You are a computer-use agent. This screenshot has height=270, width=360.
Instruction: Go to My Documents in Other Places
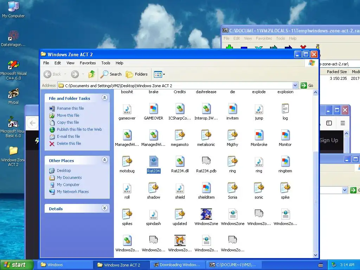pos(69,178)
